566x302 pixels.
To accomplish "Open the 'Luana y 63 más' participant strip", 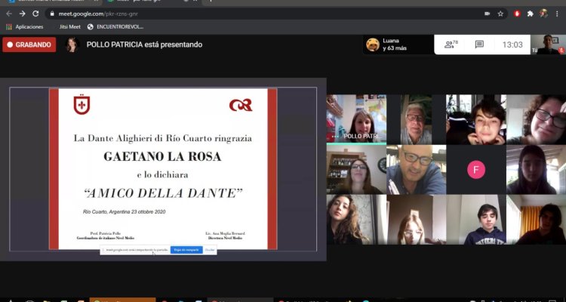I will (x=398, y=45).
